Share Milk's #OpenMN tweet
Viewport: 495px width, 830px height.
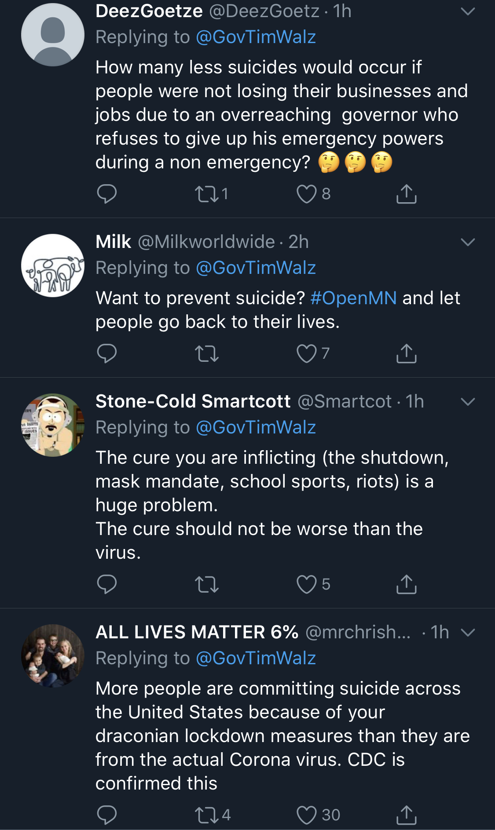pos(407,353)
